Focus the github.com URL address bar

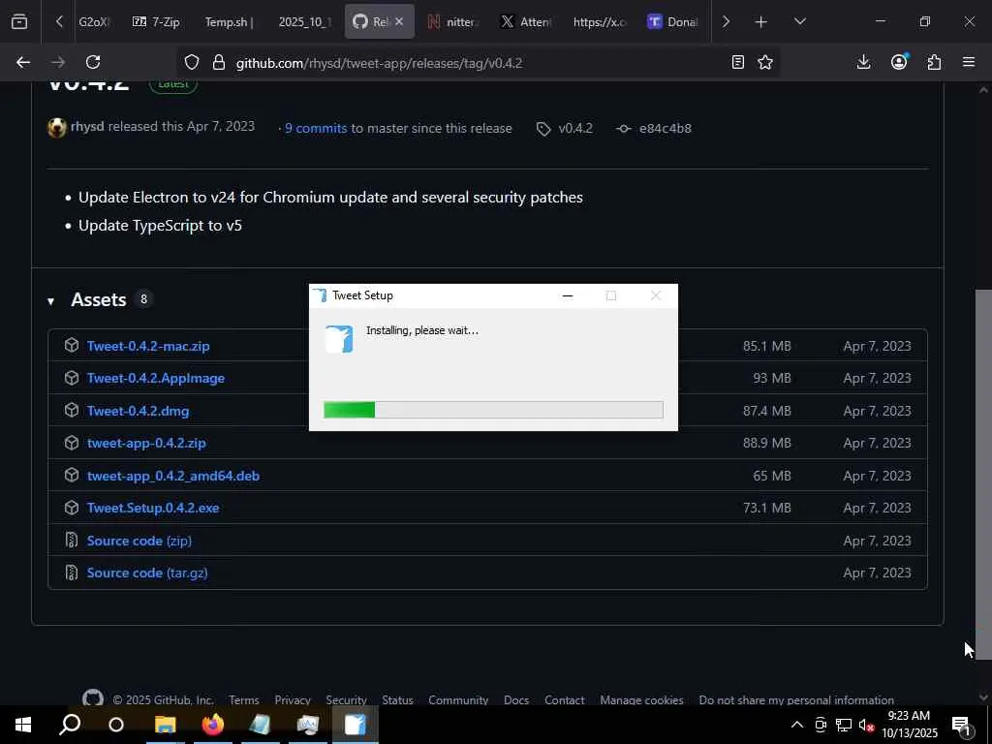(380, 63)
